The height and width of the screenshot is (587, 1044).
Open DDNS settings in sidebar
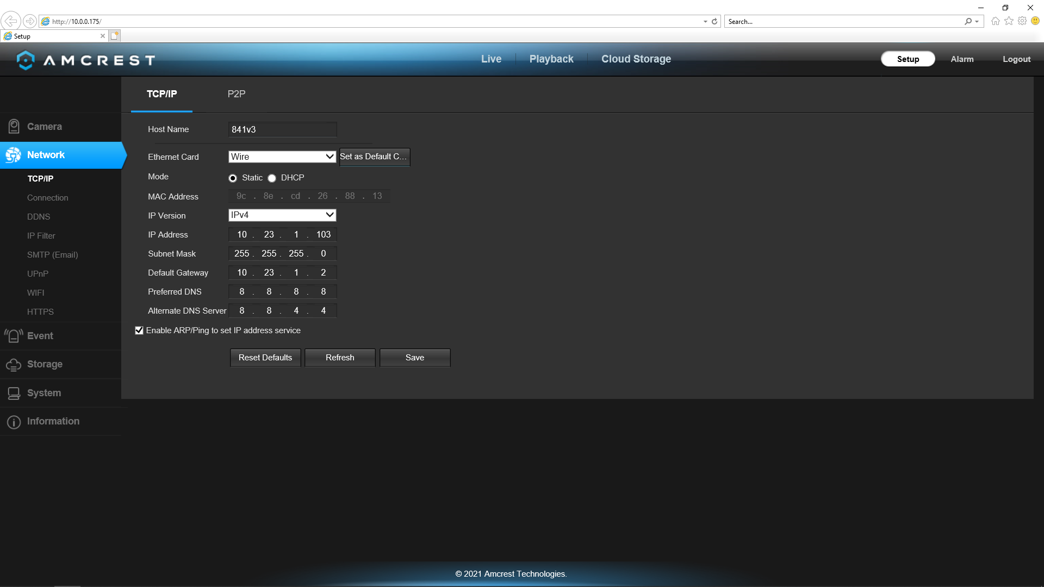(39, 217)
